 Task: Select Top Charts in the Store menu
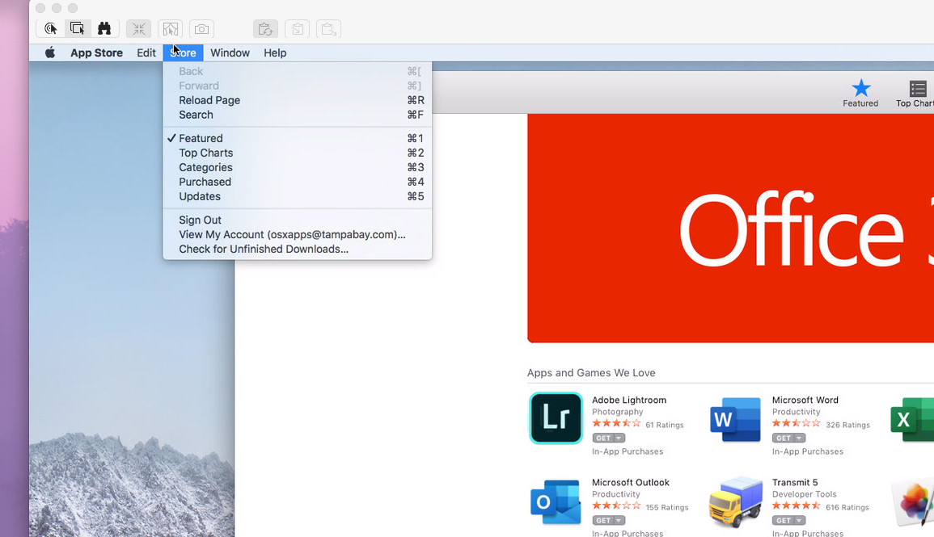point(298,153)
